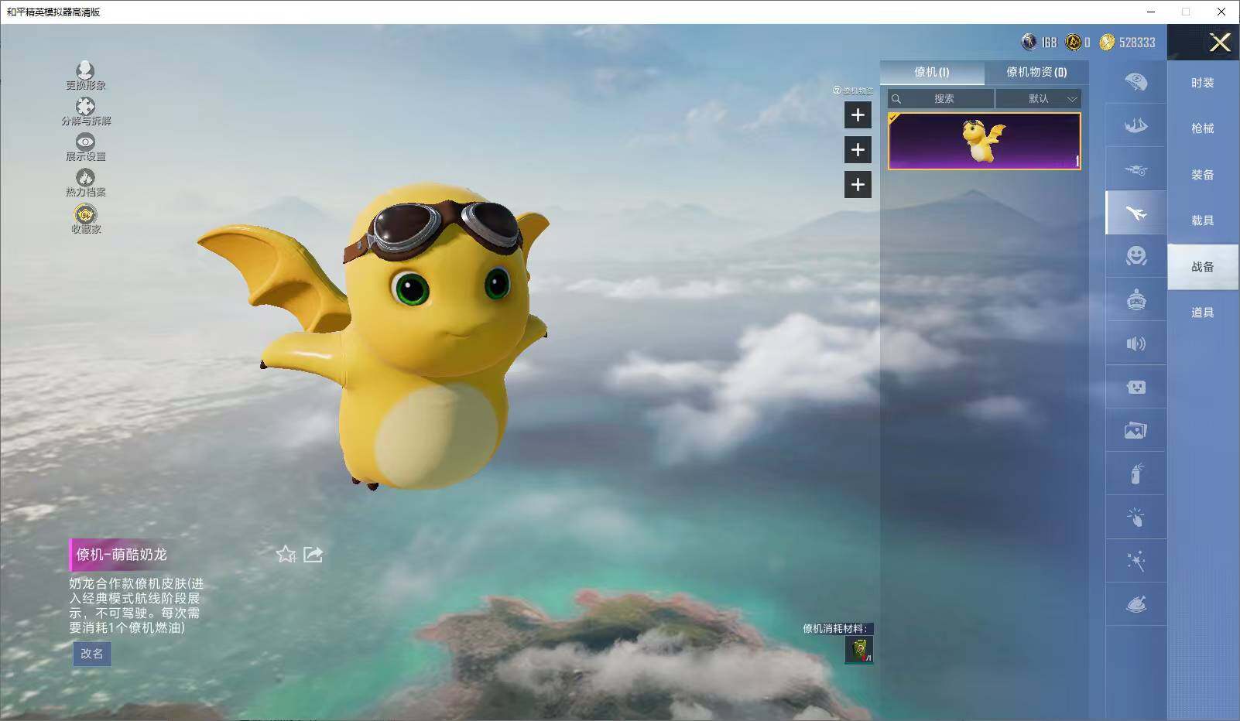Expand the 默认 sort dropdown
Viewport: 1240px width, 721px height.
(x=1038, y=98)
